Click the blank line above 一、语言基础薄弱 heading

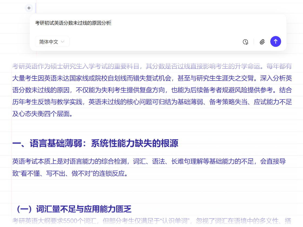tap(151, 126)
